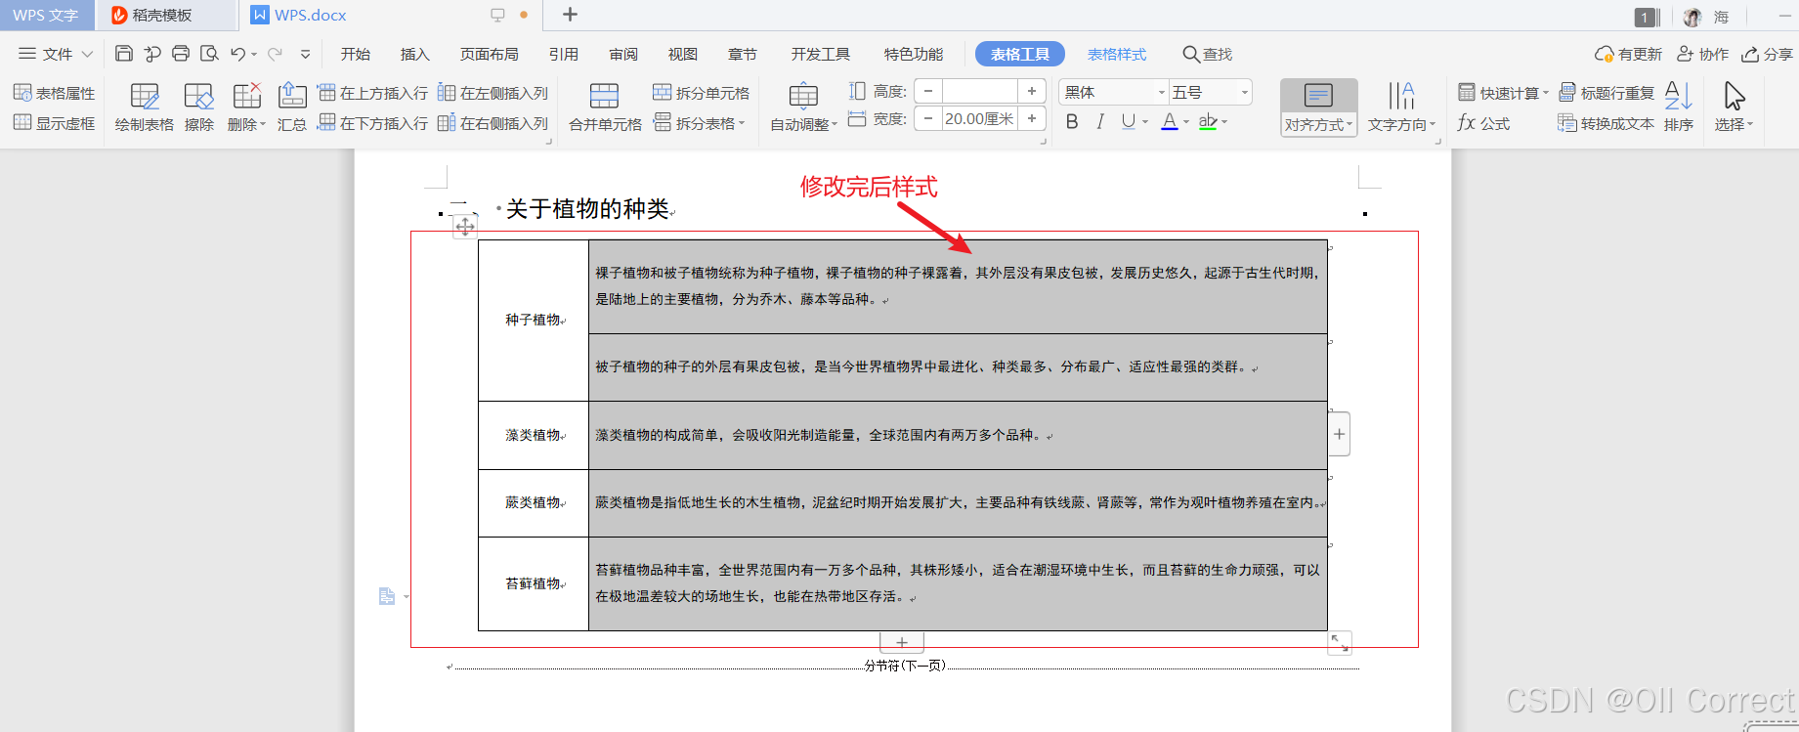This screenshot has width=1799, height=732.
Task: Open the 黑体 font name dropdown
Action: point(1162,92)
